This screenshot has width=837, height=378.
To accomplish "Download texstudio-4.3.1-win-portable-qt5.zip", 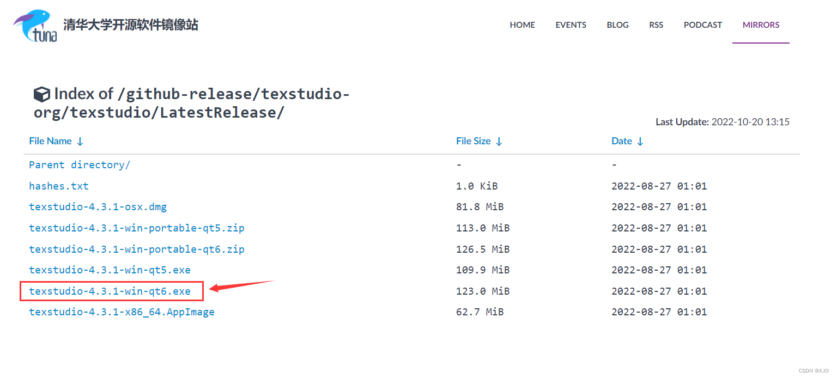I will coord(137,228).
